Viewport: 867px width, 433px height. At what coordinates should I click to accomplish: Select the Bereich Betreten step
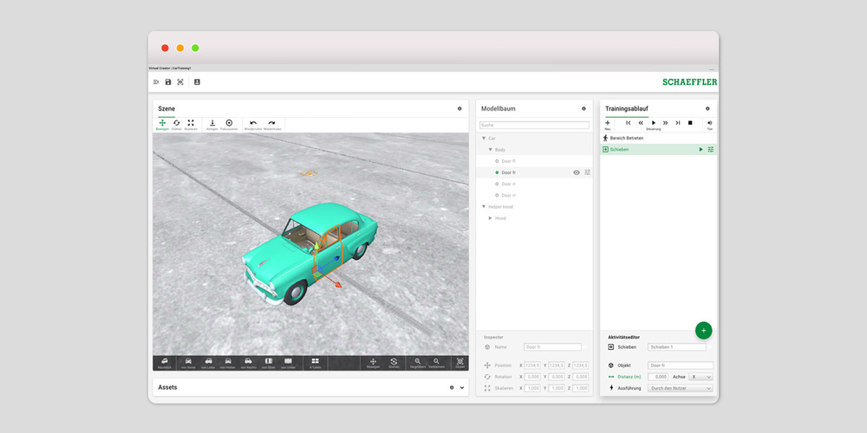point(658,138)
